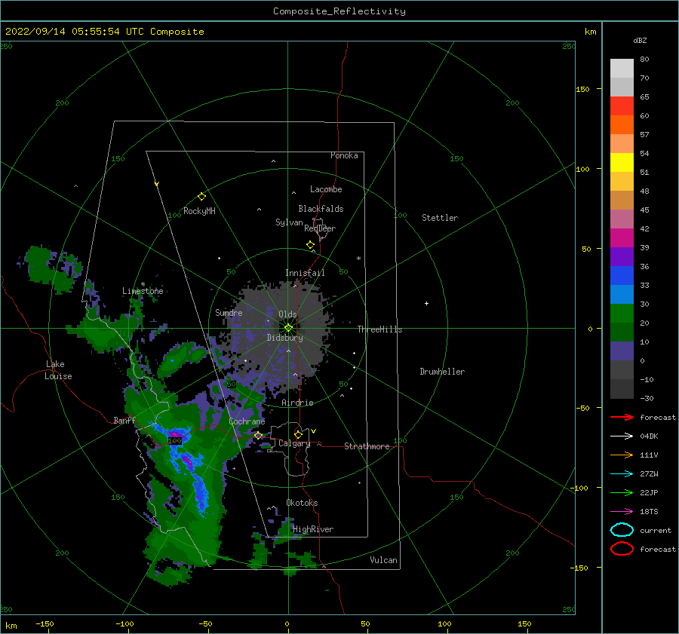Image resolution: width=679 pixels, height=634 pixels.
Task: Click the HighRiver city label
Action: [x=313, y=529]
